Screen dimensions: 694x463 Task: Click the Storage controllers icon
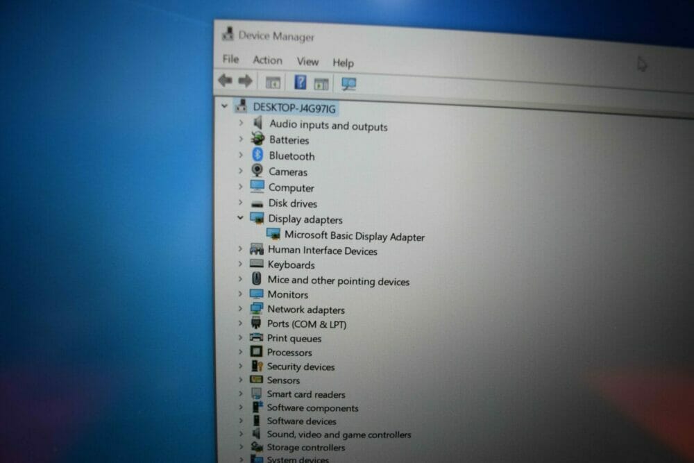(x=257, y=446)
